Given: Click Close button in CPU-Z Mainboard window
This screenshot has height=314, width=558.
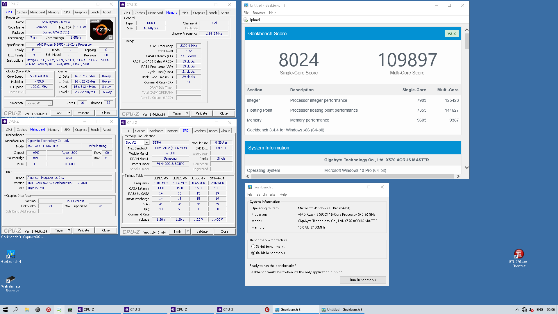Looking at the screenshot, I should pyautogui.click(x=106, y=230).
